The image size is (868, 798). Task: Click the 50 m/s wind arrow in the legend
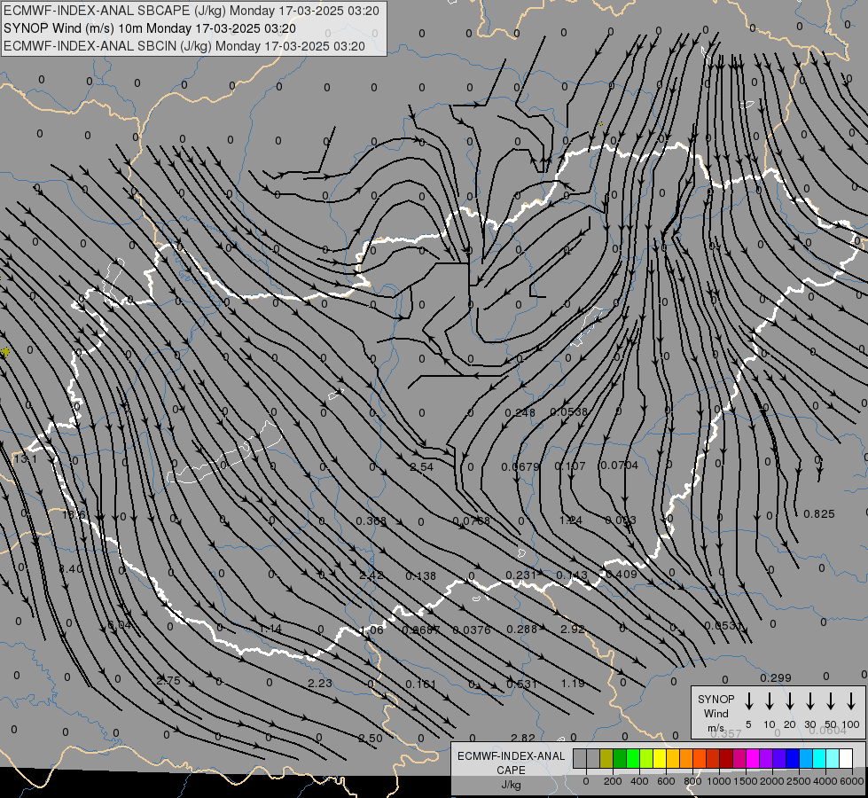(x=831, y=700)
